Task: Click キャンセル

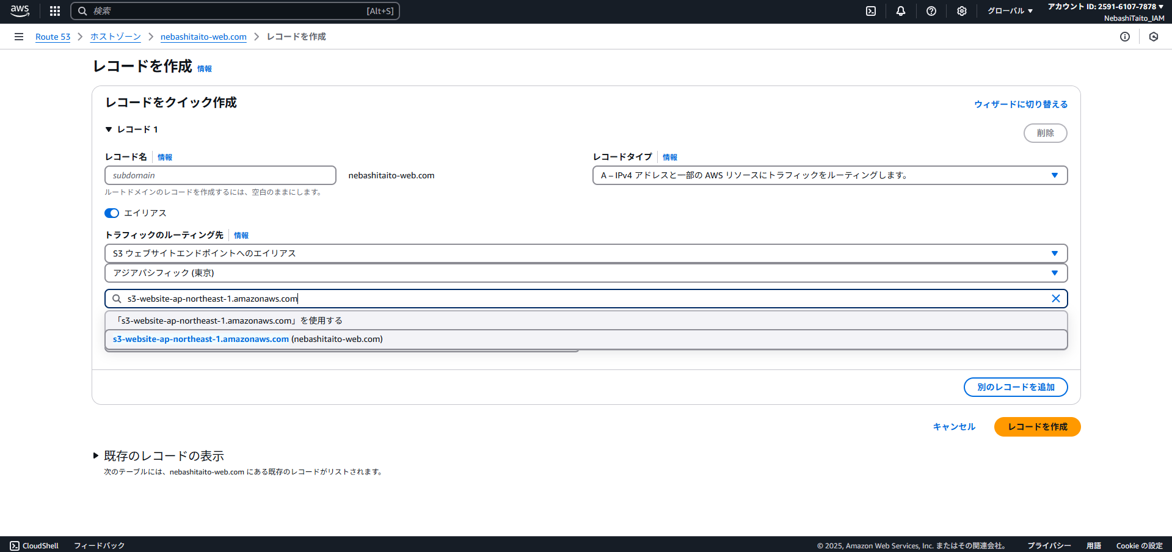Action: (x=954, y=427)
